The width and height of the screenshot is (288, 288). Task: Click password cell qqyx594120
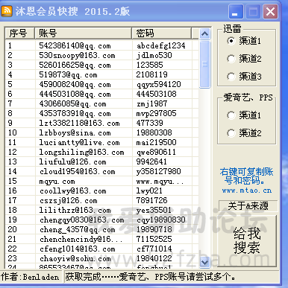(x=159, y=84)
